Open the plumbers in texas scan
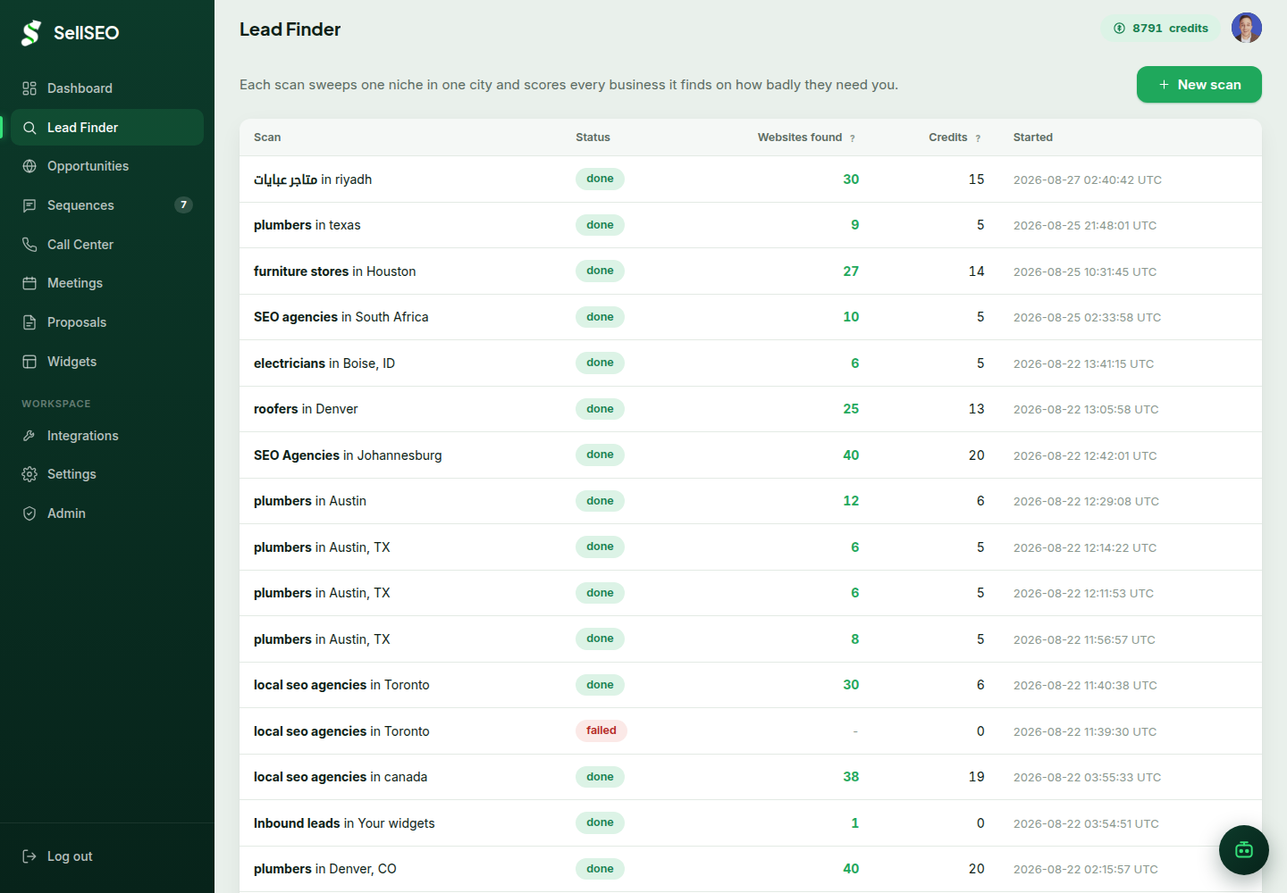The width and height of the screenshot is (1287, 893). [751, 225]
